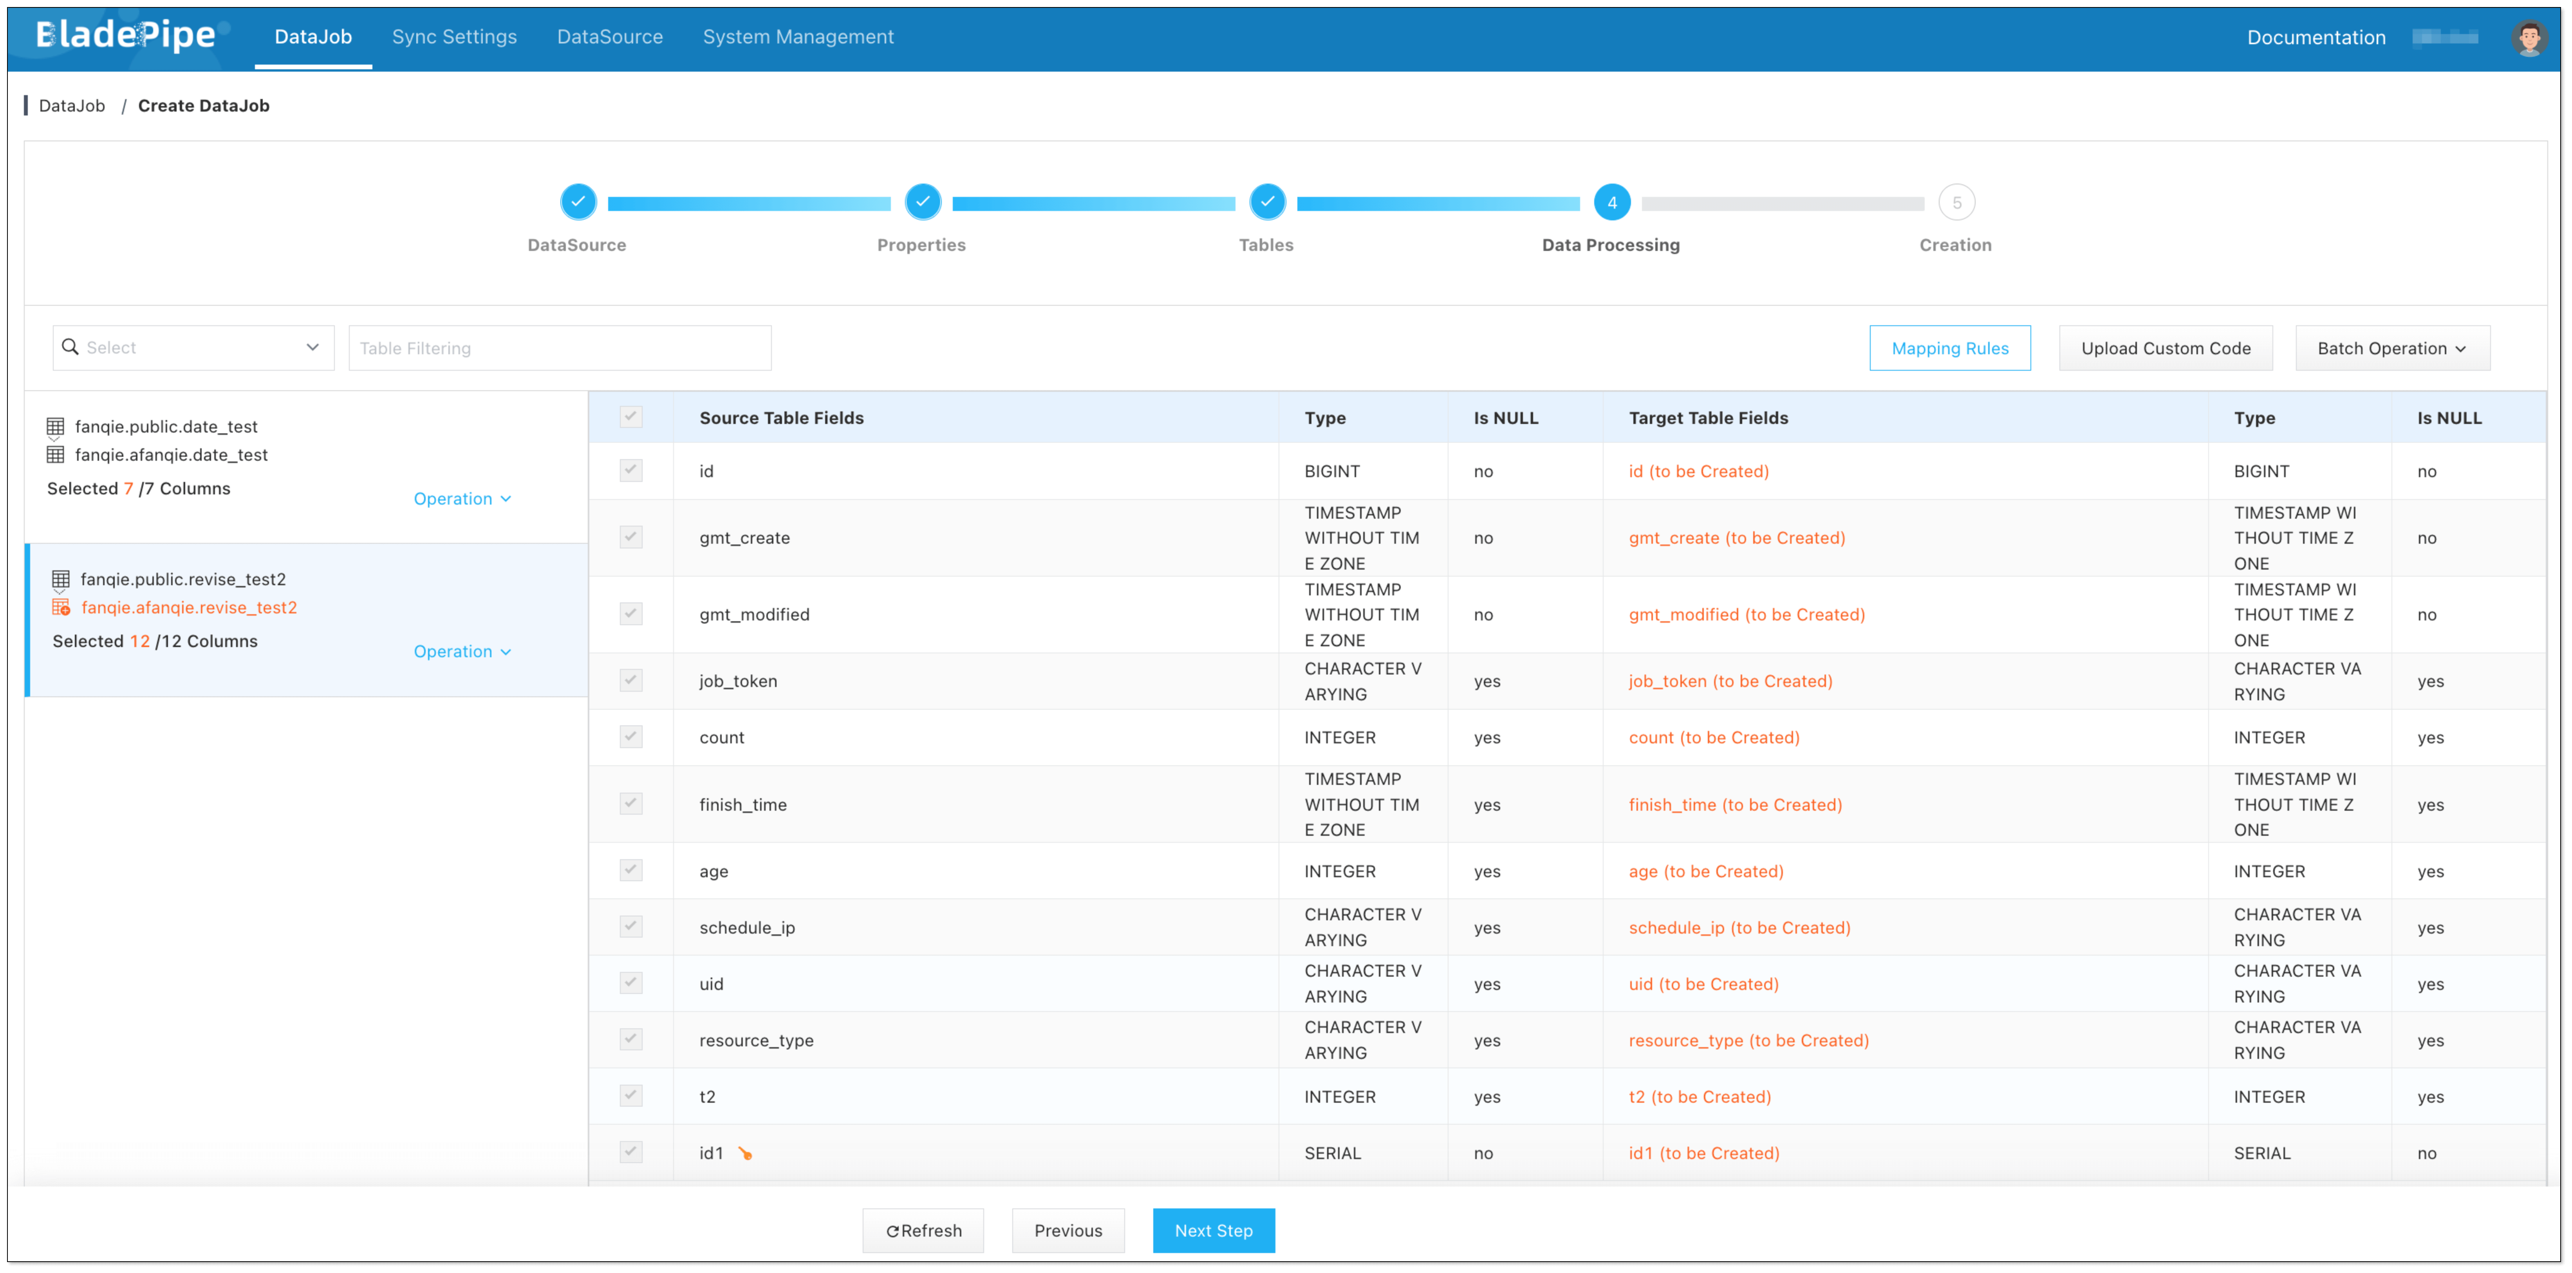Go back with the Previous button
2572x1273 pixels.
tap(1067, 1231)
